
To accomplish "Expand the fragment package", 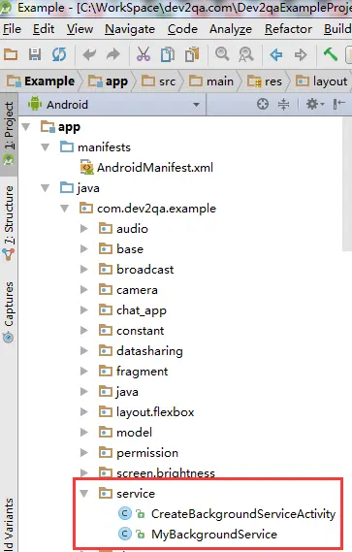I will 83,371.
